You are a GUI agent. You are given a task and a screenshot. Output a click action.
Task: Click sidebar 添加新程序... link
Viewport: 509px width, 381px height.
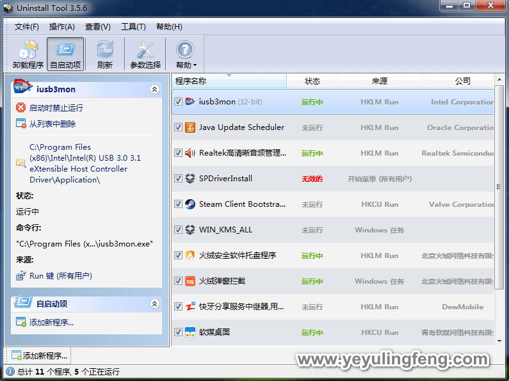point(51,322)
